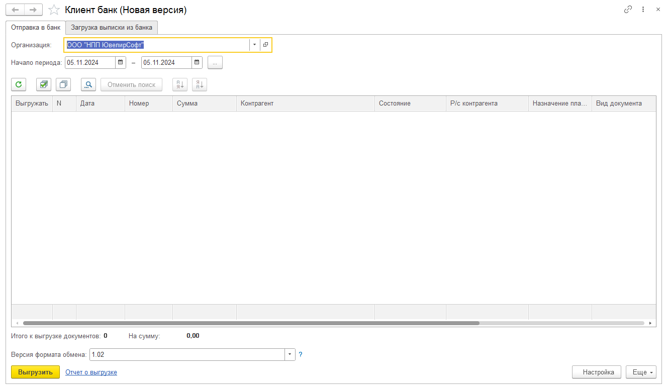664x386 pixels.
Task: Sort by the Дата column header
Action: click(101, 103)
